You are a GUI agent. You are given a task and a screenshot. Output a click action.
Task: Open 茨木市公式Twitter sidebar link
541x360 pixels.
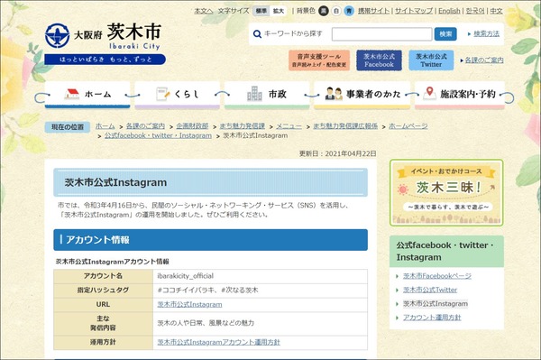(430, 290)
